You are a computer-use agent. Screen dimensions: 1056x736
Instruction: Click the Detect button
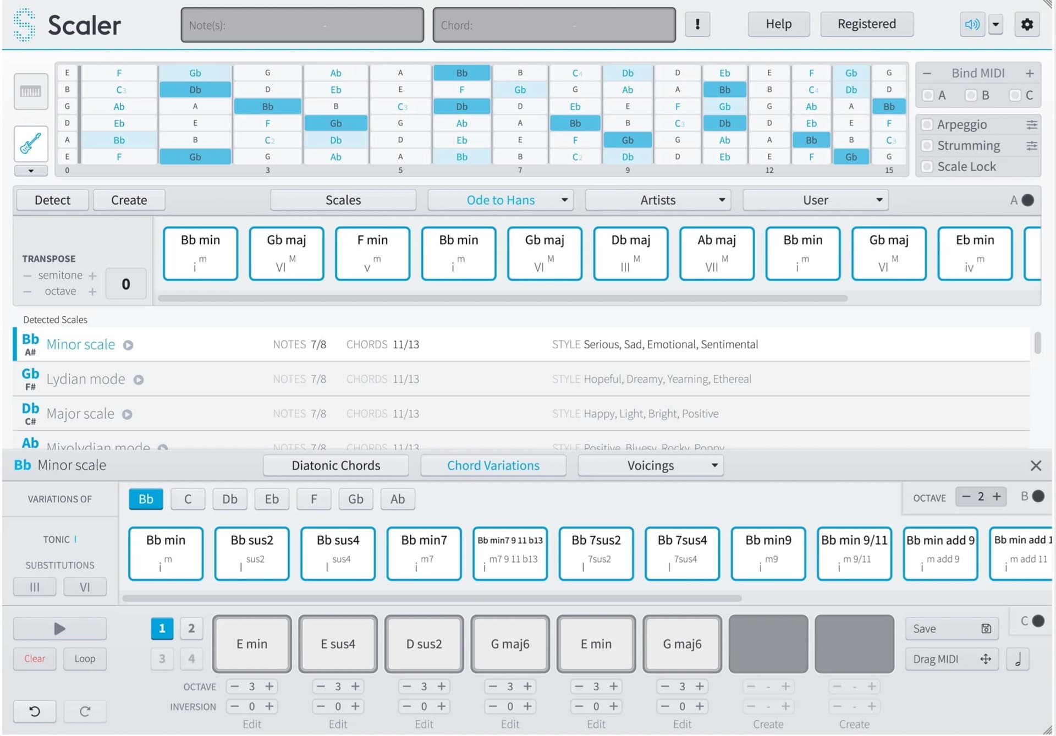52,200
